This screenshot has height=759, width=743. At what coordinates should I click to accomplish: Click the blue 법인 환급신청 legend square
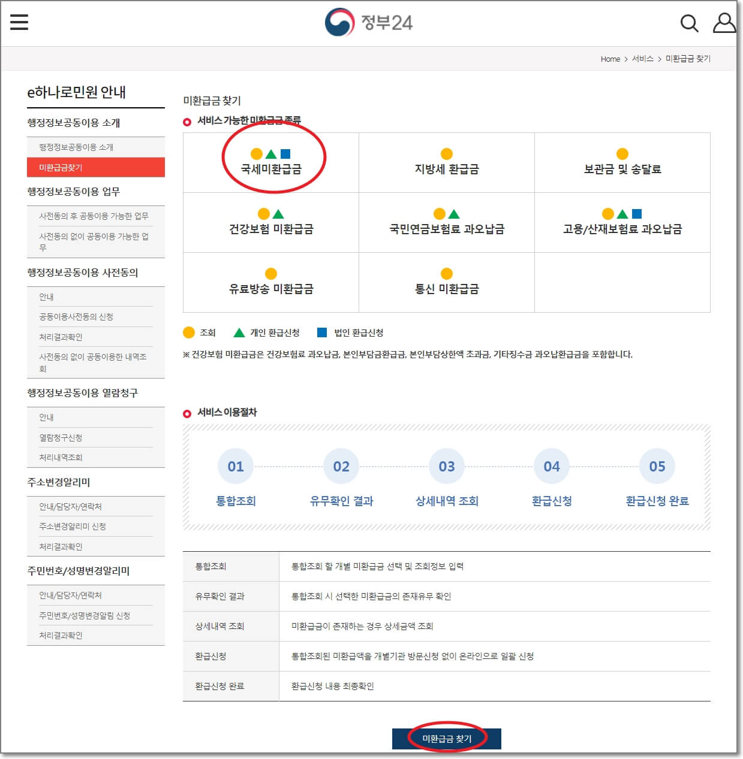(x=322, y=332)
